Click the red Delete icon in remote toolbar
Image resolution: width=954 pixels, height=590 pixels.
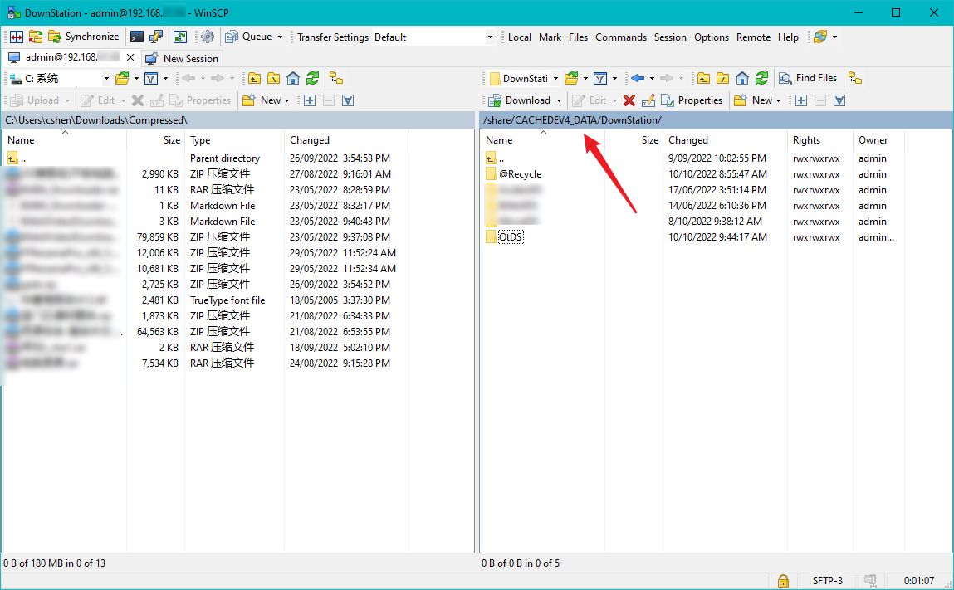pyautogui.click(x=629, y=100)
